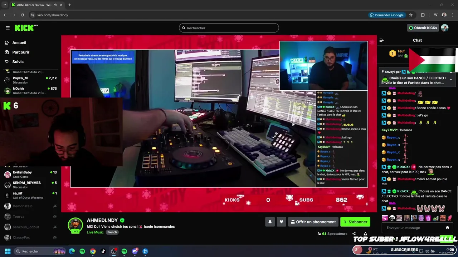Screen dimensions: 458x257
Task: Click Obtenir KICKs button
Action: (423, 28)
